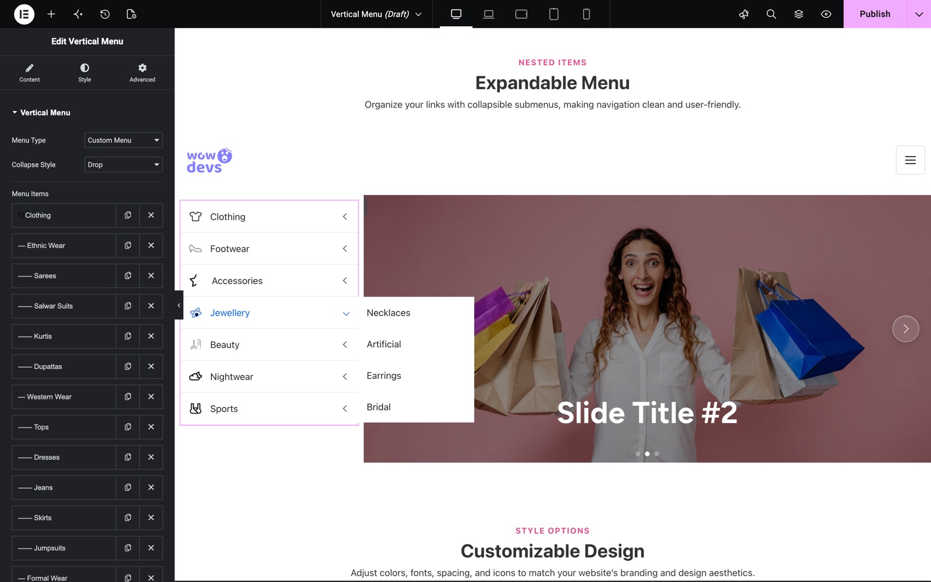Screen dimensions: 931x582
Task: Open the Vertical Menu document dropdown
Action: coord(376,14)
